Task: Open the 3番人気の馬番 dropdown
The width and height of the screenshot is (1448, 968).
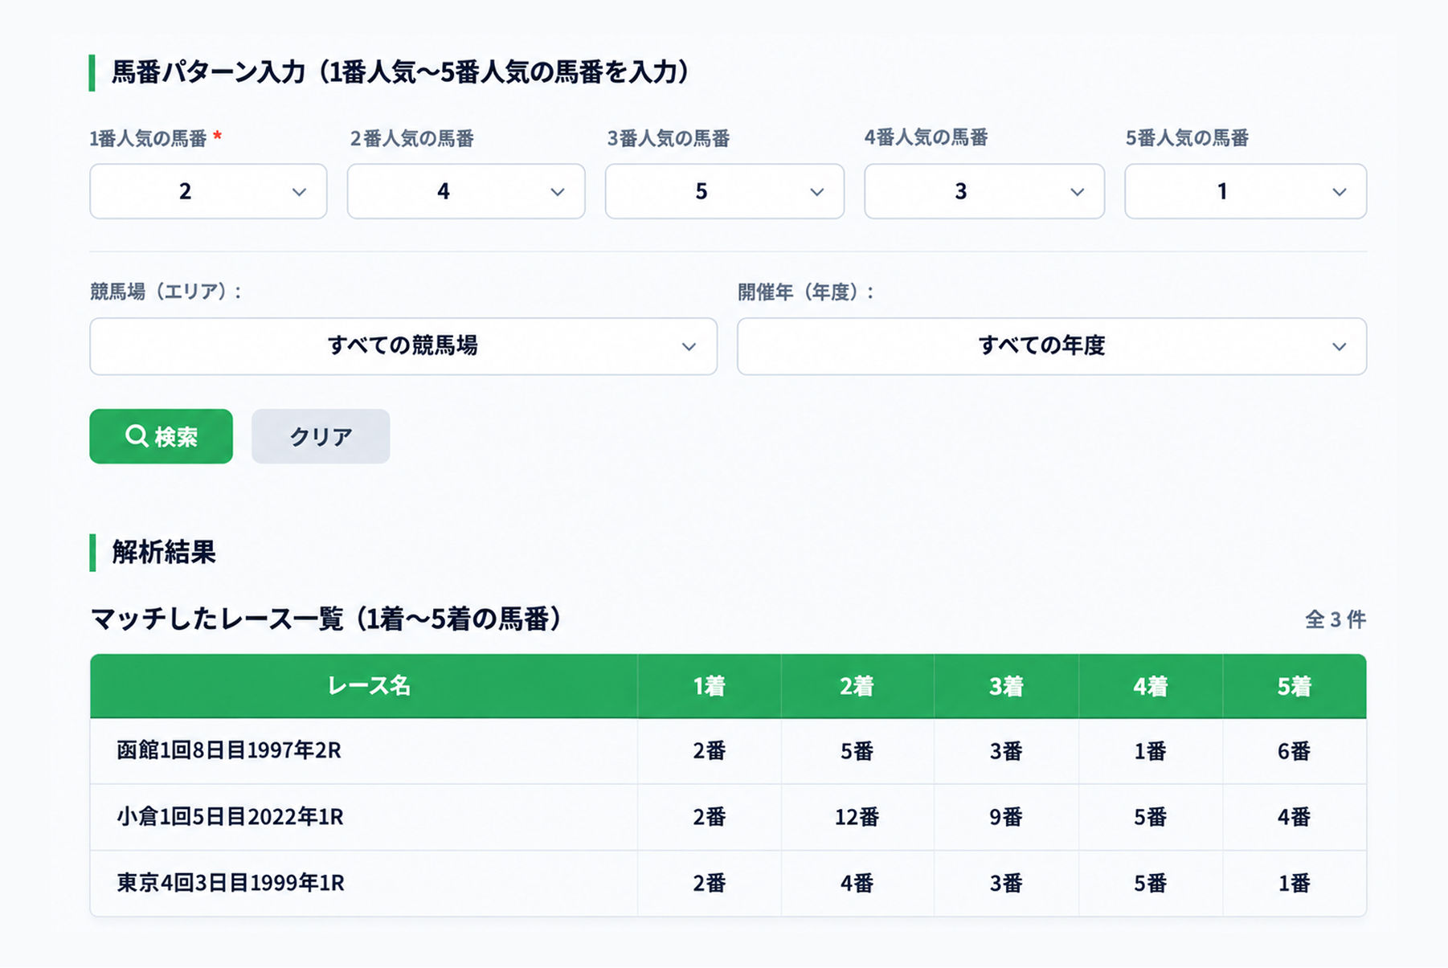Action: point(725,191)
